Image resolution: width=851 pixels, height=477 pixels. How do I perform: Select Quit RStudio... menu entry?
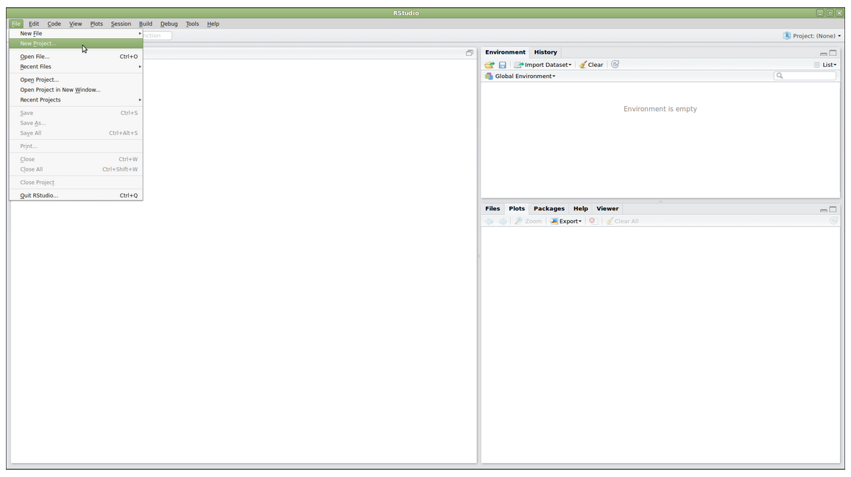[39, 196]
